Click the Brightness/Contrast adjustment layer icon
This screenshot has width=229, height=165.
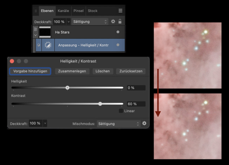[x=48, y=45]
